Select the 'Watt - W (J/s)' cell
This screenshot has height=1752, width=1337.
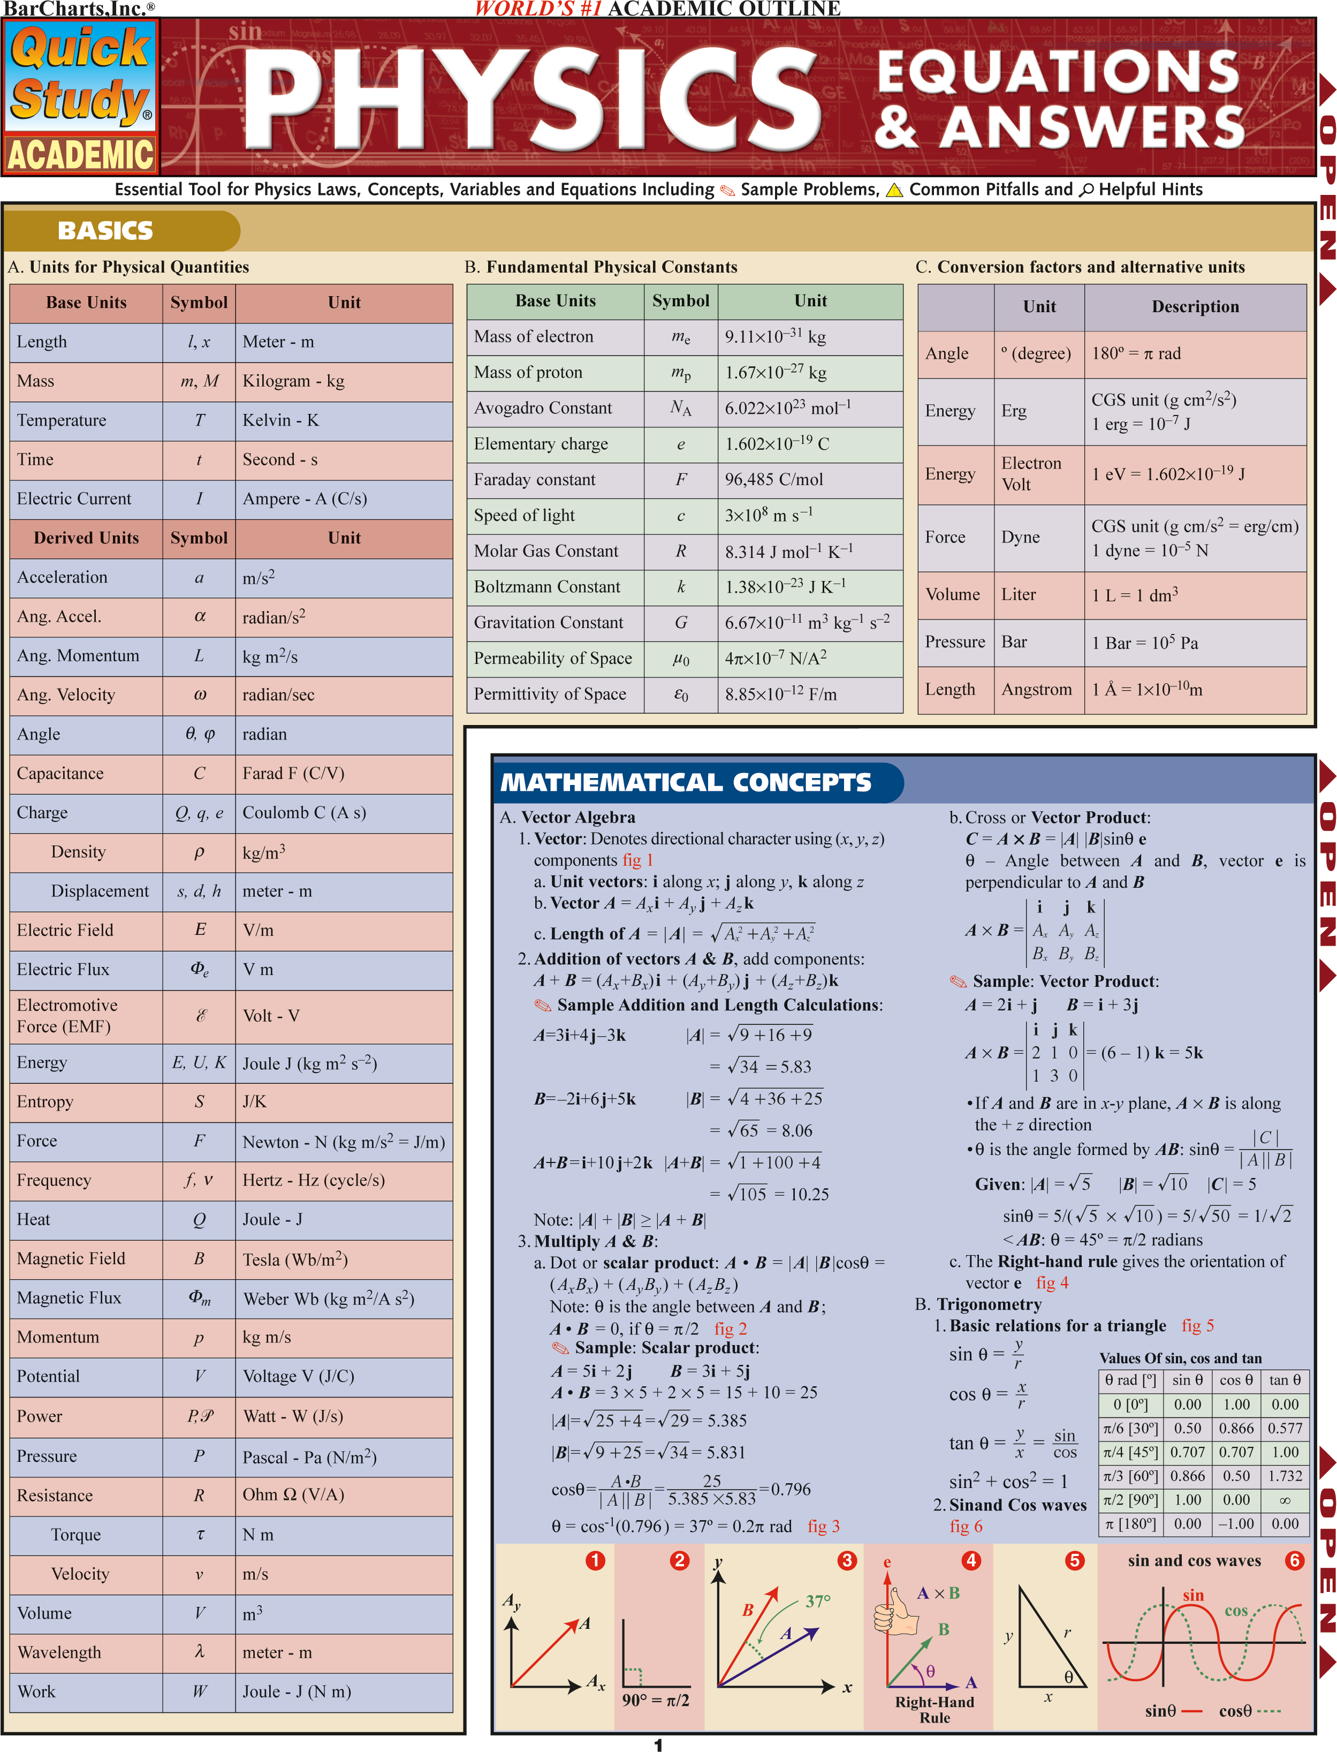[344, 1417]
